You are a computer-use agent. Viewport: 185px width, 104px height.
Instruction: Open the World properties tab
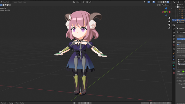pos(174,45)
